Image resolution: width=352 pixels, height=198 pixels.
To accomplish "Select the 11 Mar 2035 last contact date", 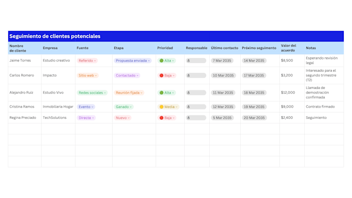I will pyautogui.click(x=223, y=93).
